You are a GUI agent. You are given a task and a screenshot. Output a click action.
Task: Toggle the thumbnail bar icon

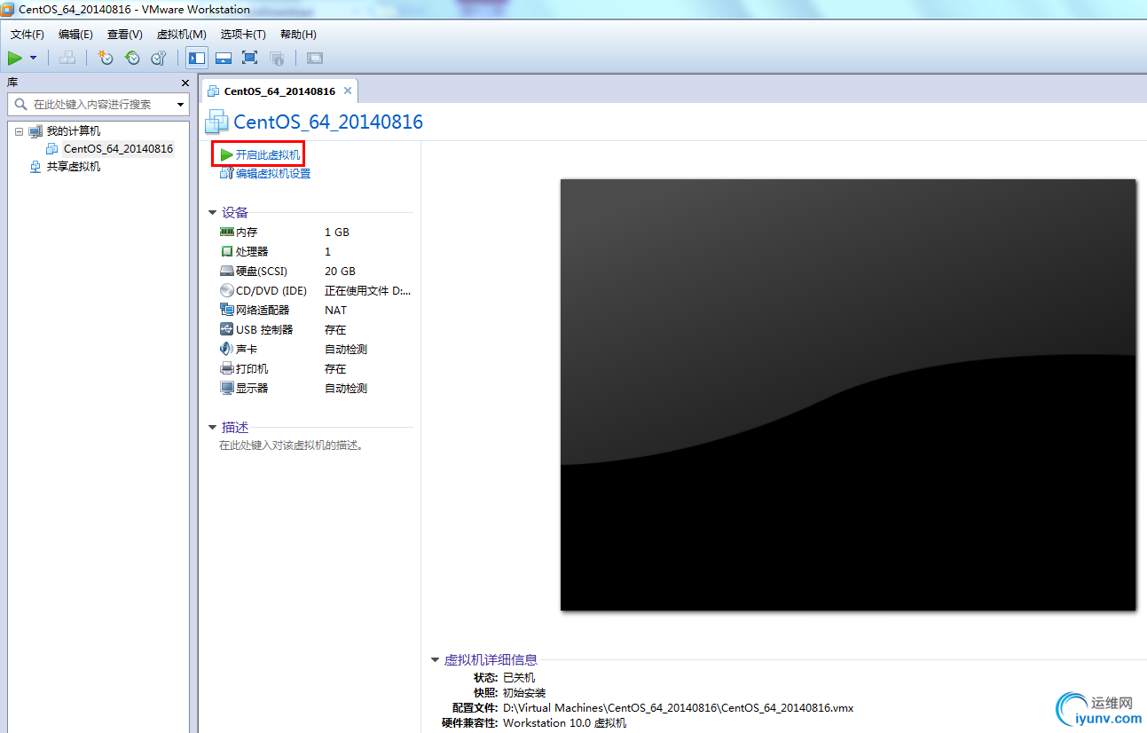(224, 58)
